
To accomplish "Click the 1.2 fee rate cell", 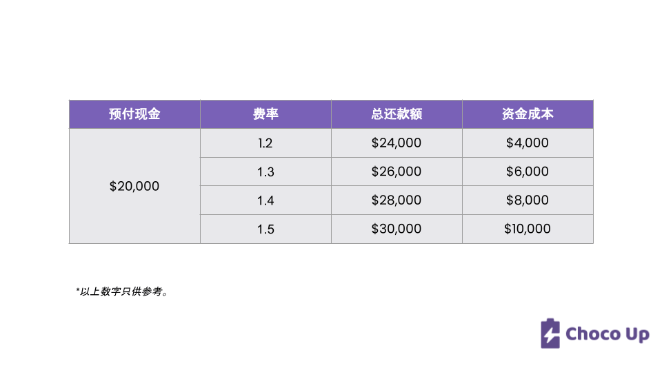I will point(265,143).
